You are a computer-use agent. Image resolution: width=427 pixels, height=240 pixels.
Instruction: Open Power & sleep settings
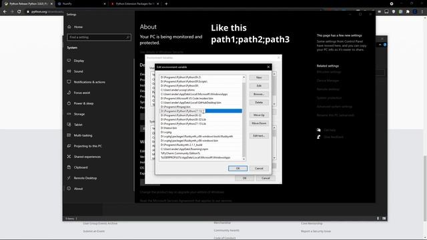click(x=83, y=103)
